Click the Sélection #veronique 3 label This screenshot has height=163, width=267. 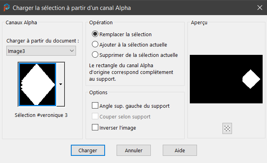click(x=41, y=115)
